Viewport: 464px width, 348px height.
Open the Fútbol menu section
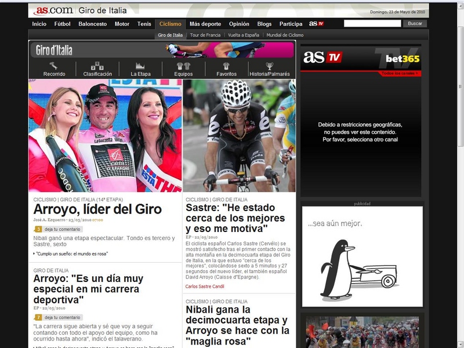(62, 24)
